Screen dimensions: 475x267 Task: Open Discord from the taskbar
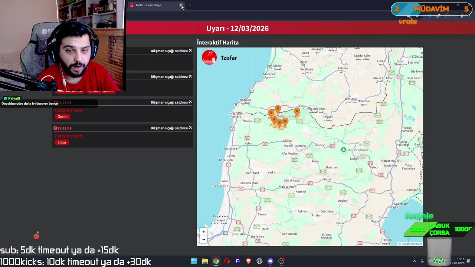(x=271, y=261)
